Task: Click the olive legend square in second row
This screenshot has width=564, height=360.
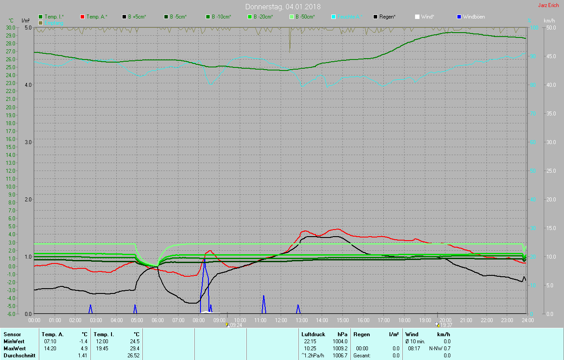Action: coord(41,22)
